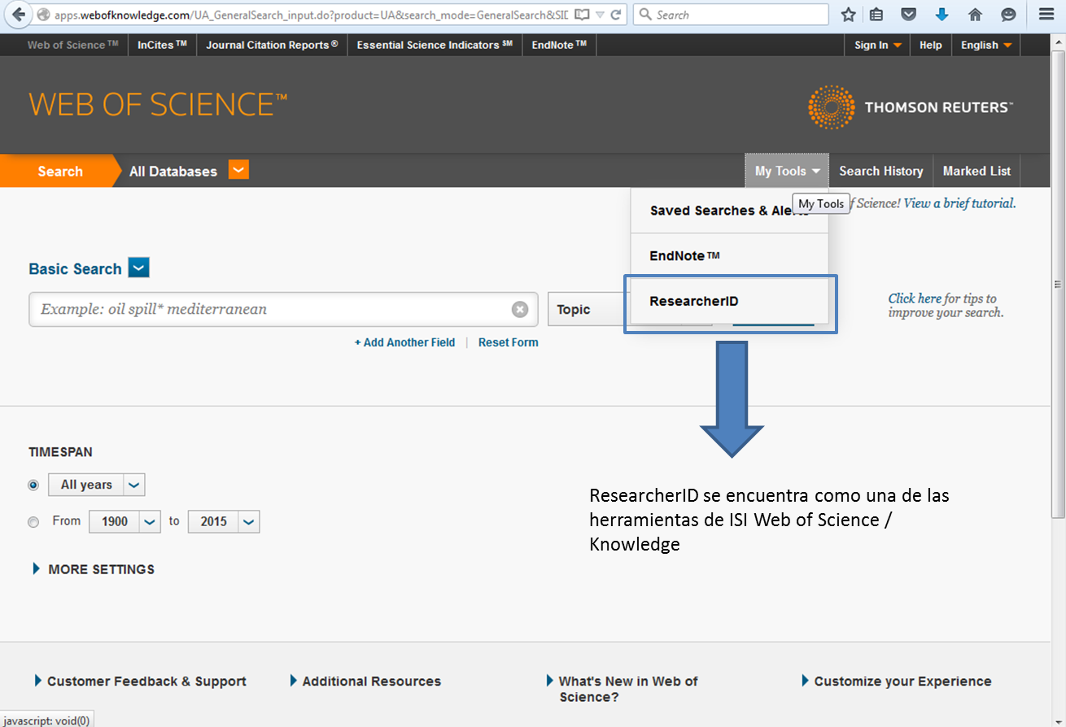The width and height of the screenshot is (1066, 727).
Task: Click Web of Science in the top bar
Action: (x=72, y=46)
